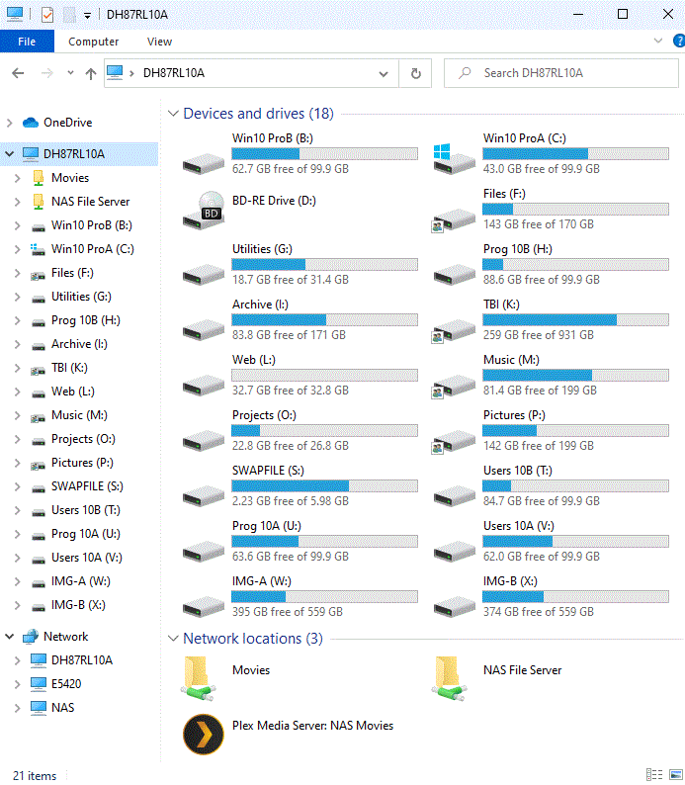Select NAS File Server in navigation tree

[91, 202]
